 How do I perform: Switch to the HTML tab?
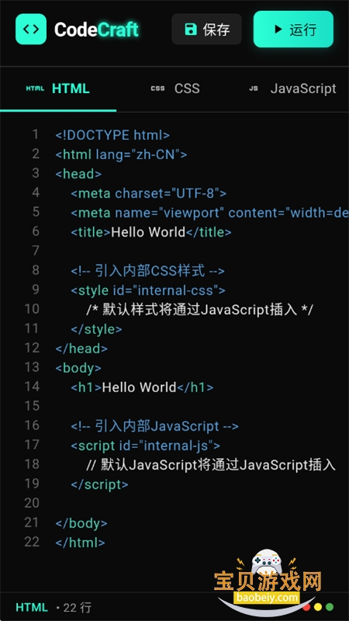click(58, 88)
